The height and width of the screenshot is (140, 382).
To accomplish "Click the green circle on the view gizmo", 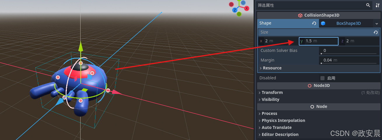I will click(239, 14).
